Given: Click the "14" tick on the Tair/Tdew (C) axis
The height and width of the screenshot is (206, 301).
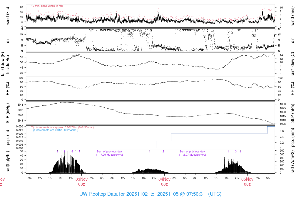Looking at the screenshot, I should (281, 55).
